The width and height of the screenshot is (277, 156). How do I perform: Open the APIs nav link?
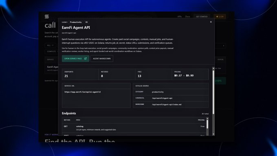click(x=180, y=17)
